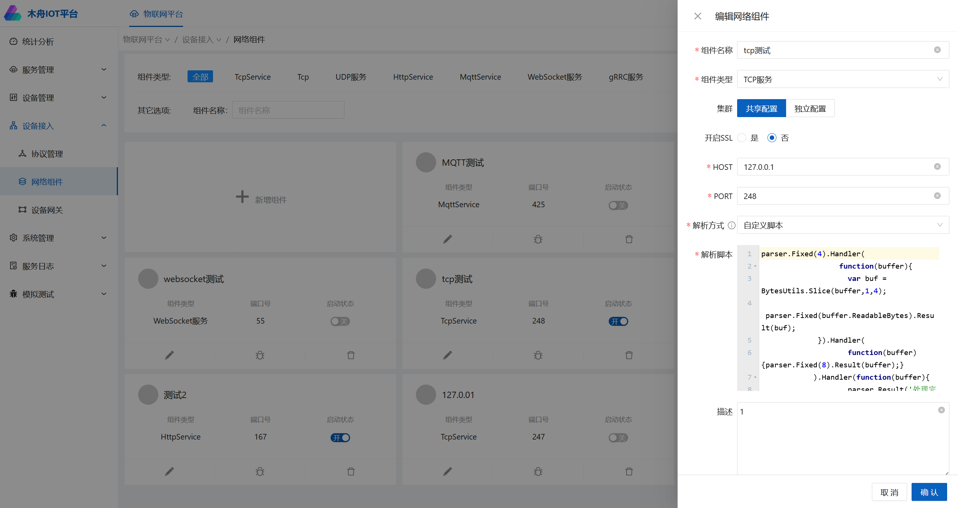Expand 服务管理 sidebar menu
The image size is (958, 508).
coord(59,70)
